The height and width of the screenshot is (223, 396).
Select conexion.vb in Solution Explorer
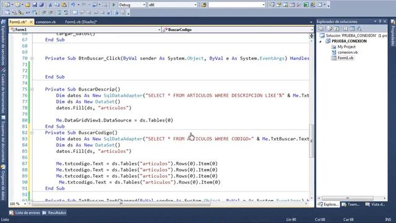click(x=345, y=52)
